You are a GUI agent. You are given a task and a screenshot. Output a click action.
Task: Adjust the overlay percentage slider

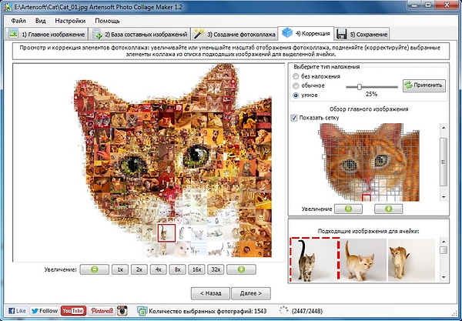coord(359,87)
